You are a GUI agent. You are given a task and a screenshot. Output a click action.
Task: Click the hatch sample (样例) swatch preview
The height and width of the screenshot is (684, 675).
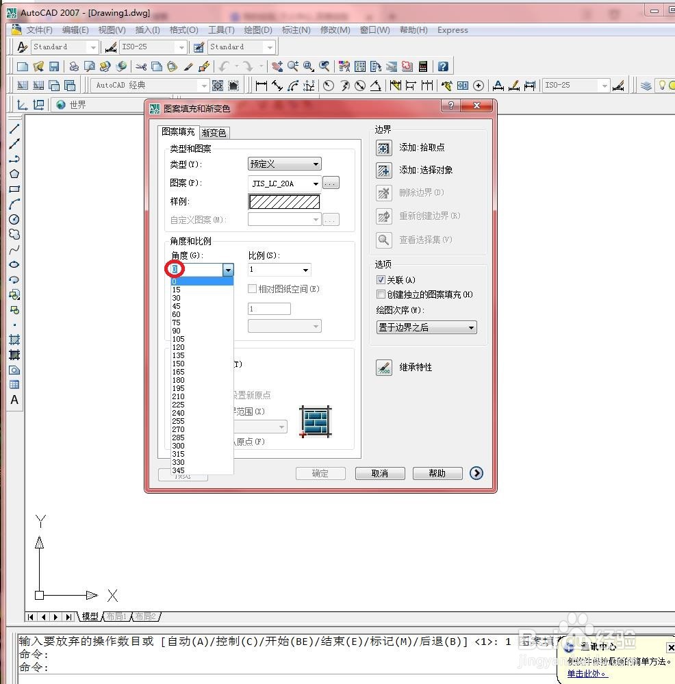pos(284,201)
